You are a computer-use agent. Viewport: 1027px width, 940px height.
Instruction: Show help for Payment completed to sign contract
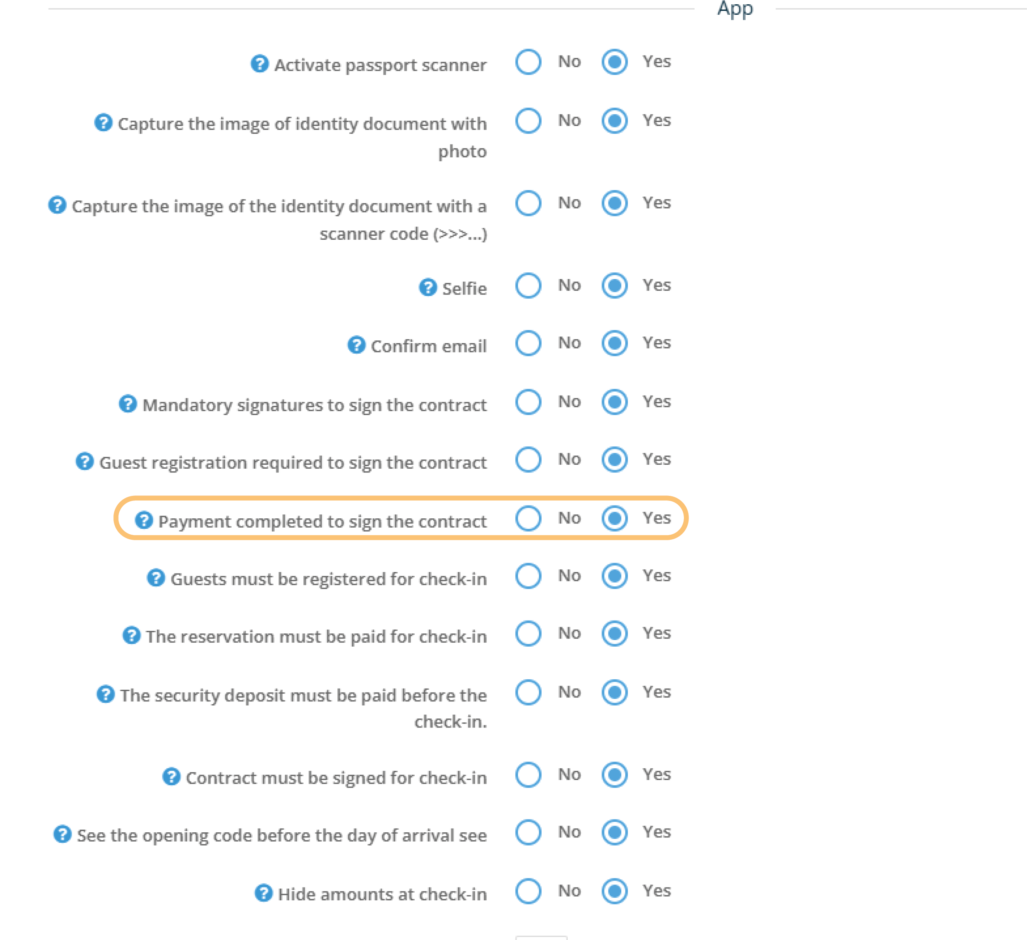pyautogui.click(x=144, y=520)
